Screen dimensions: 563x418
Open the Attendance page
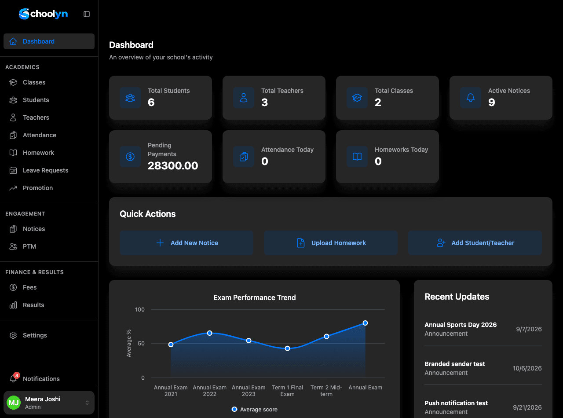click(49, 135)
